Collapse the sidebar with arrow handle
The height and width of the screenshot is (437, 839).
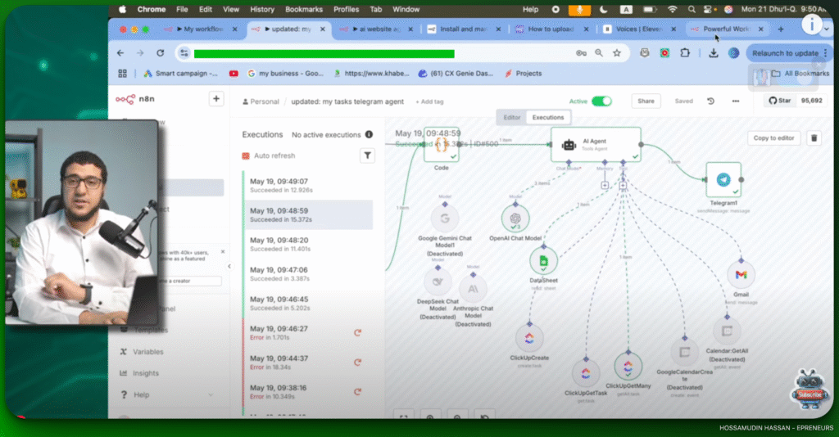tap(229, 266)
